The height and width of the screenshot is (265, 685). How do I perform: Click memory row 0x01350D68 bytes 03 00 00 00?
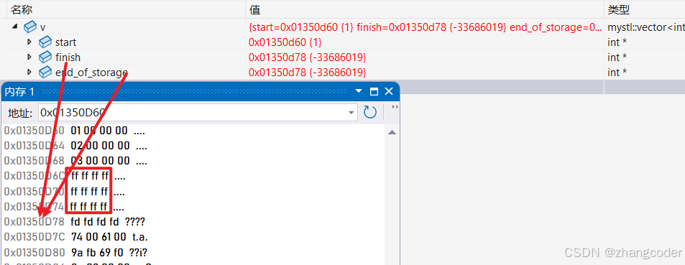coord(100,161)
